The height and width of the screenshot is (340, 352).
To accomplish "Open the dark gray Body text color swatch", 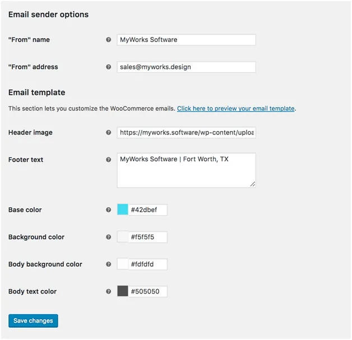I will (x=123, y=291).
